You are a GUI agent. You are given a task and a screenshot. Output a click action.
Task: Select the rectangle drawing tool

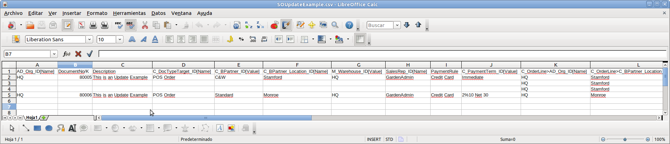coord(37,128)
